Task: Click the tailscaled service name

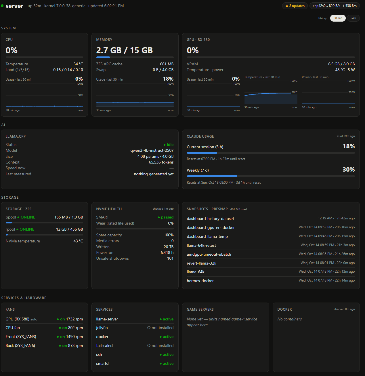Action: [x=104, y=346]
